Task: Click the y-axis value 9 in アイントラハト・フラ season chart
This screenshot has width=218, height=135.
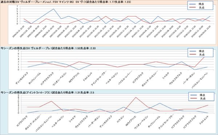Action: pos(18,95)
